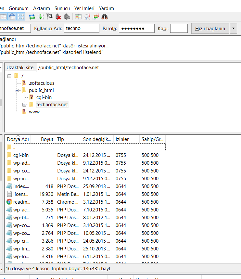Screen dimensions: 241x279
Task: Click size value 19.930 of licens...
Action: [46, 194]
